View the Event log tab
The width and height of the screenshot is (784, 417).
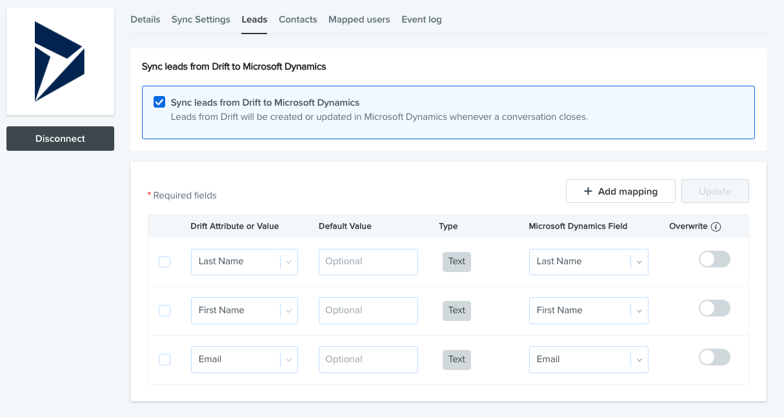click(x=421, y=19)
